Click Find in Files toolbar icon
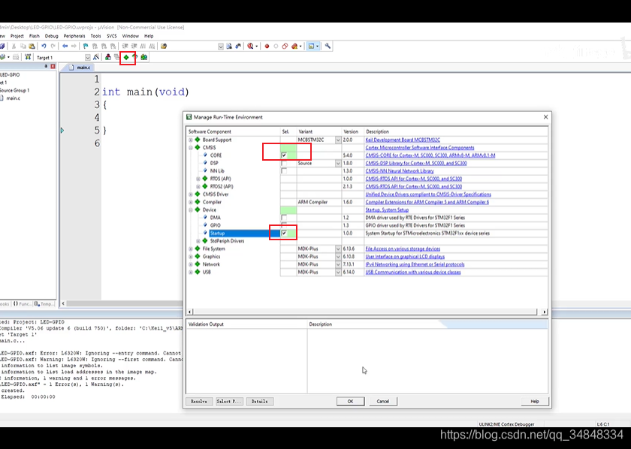The width and height of the screenshot is (631, 449). click(229, 47)
